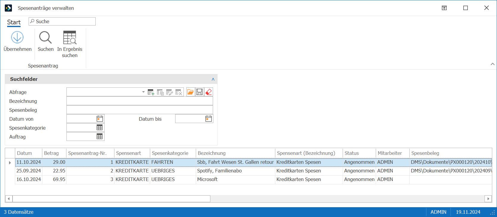Collapse the Suchfelder panel

point(213,79)
